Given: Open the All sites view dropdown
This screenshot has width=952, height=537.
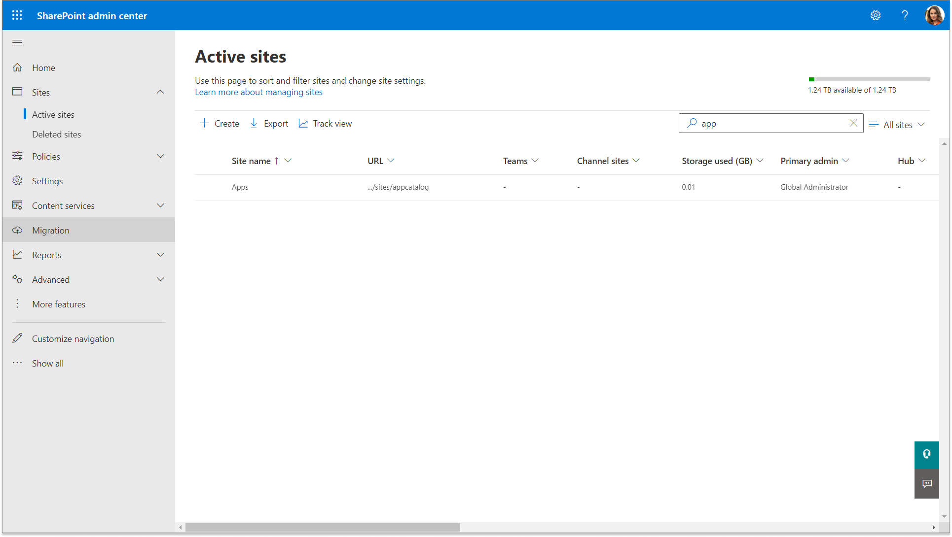Looking at the screenshot, I should [897, 125].
